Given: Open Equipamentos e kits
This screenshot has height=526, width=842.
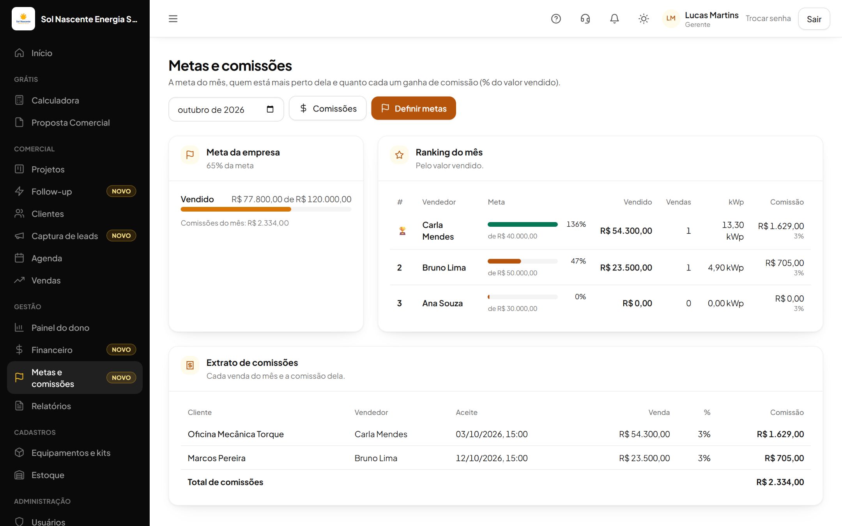Looking at the screenshot, I should [75, 453].
